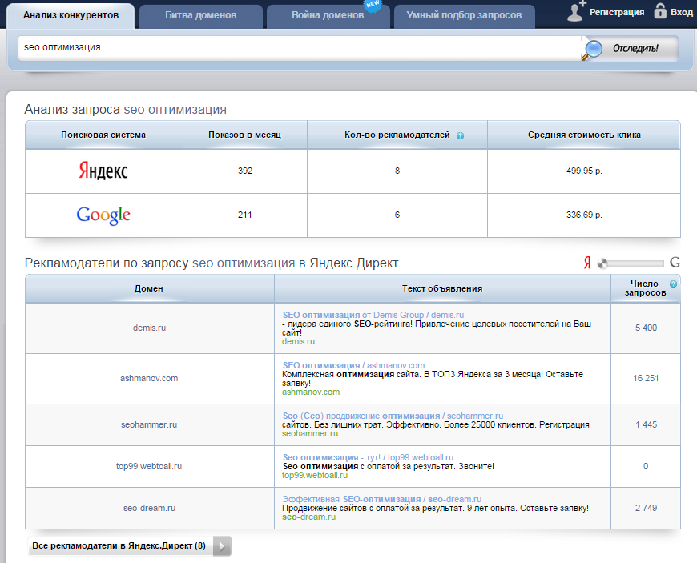Viewport: 697px width, 563px height.
Task: Click Yandex advertiser count 8
Action: [x=397, y=171]
